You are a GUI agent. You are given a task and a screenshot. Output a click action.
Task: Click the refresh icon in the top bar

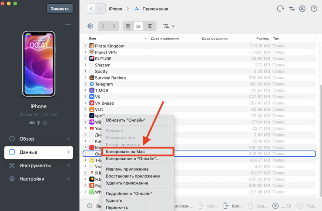281,9
